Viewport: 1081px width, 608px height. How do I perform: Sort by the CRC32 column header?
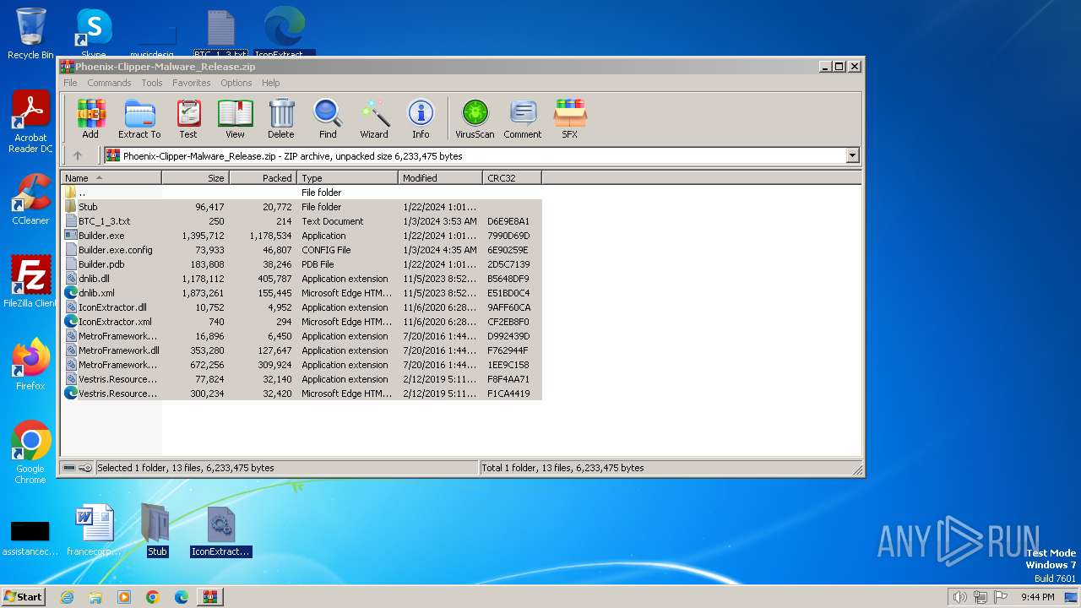coord(512,178)
